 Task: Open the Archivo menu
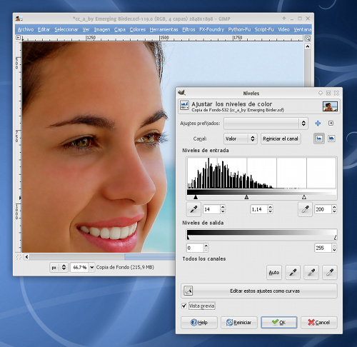[26, 29]
